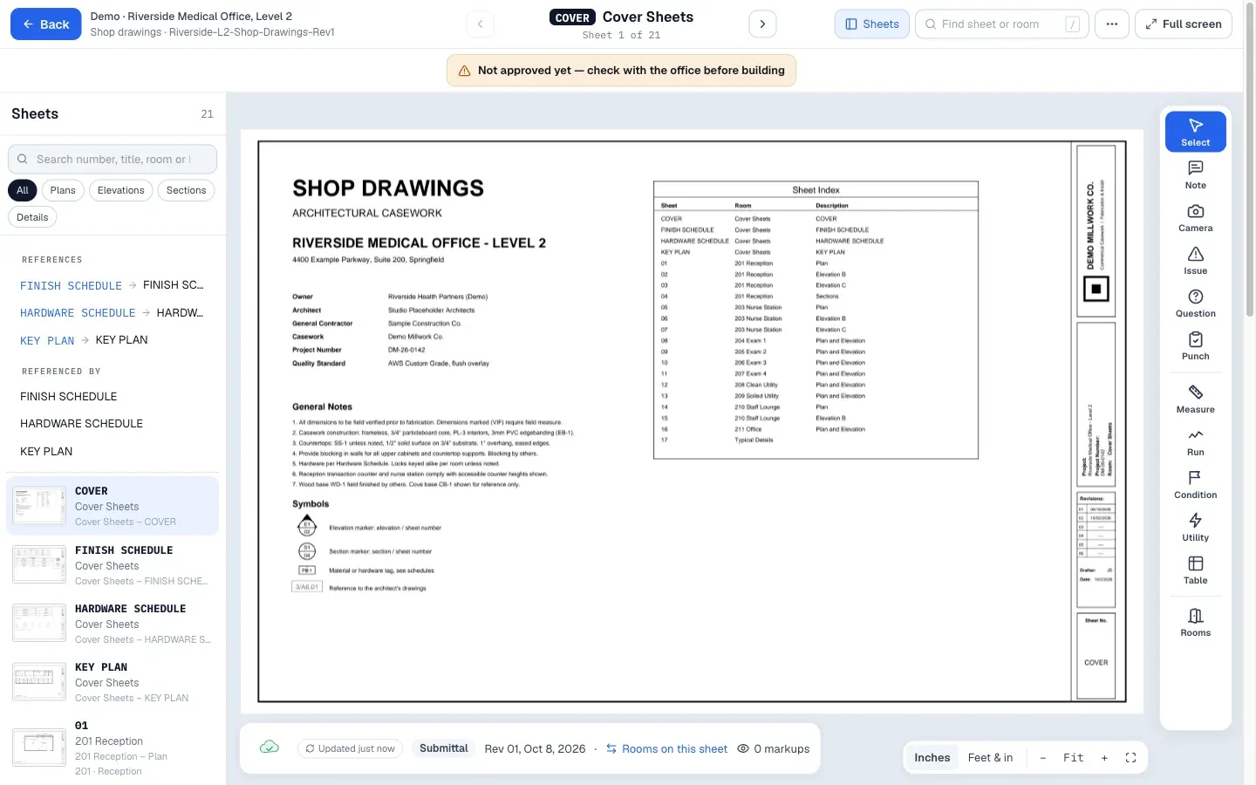Click the Submittal status badge
1256x785 pixels.
coord(444,748)
